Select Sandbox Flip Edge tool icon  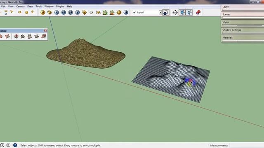[44, 36]
